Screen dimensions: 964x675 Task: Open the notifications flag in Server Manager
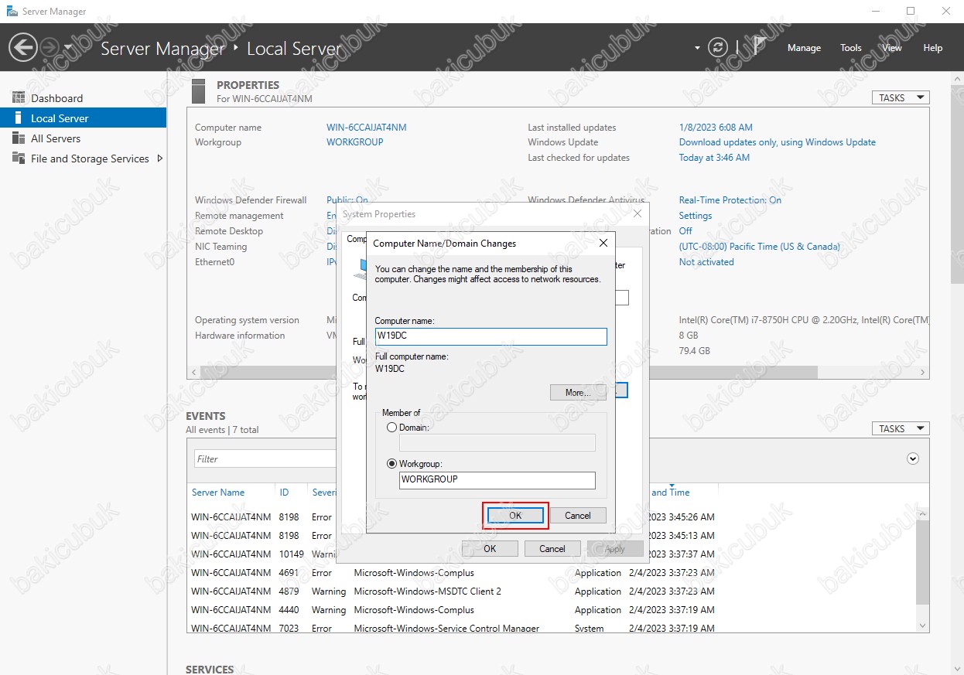[x=760, y=47]
